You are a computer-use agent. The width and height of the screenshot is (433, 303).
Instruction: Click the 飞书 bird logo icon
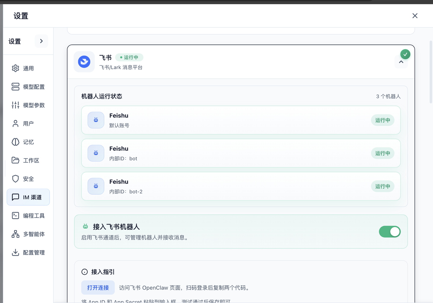pos(84,62)
